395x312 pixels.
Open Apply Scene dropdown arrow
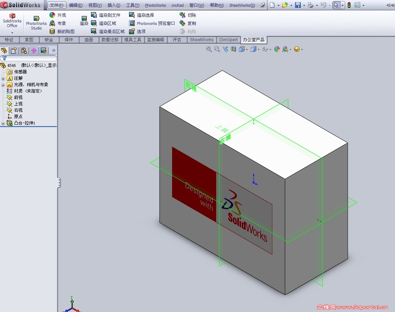290,50
